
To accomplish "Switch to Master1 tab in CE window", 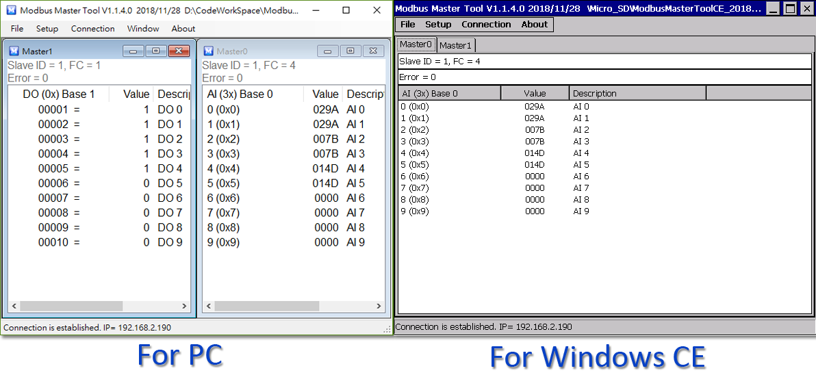I will [x=456, y=46].
